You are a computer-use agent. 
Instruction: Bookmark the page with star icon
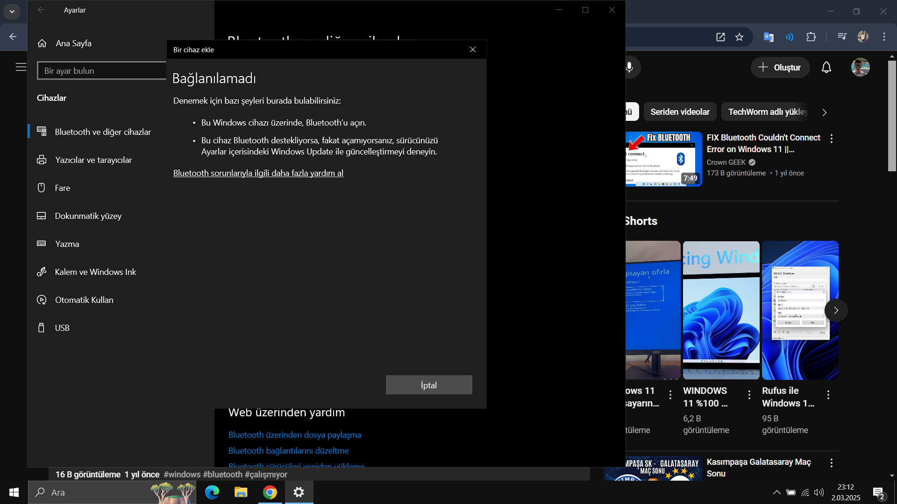739,37
